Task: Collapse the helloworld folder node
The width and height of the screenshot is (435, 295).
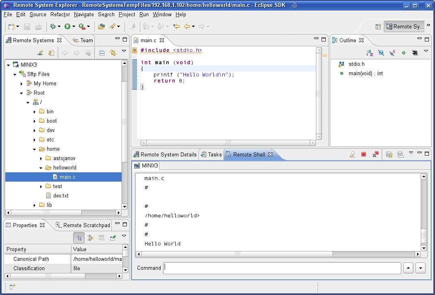Action: pos(41,168)
